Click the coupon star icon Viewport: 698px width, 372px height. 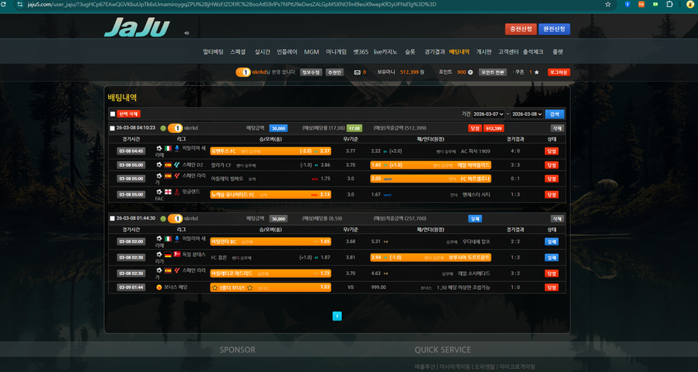coord(536,72)
